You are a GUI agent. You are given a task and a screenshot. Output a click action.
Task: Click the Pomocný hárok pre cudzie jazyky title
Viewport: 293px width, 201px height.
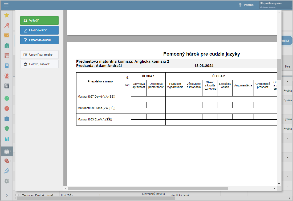pyautogui.click(x=202, y=54)
